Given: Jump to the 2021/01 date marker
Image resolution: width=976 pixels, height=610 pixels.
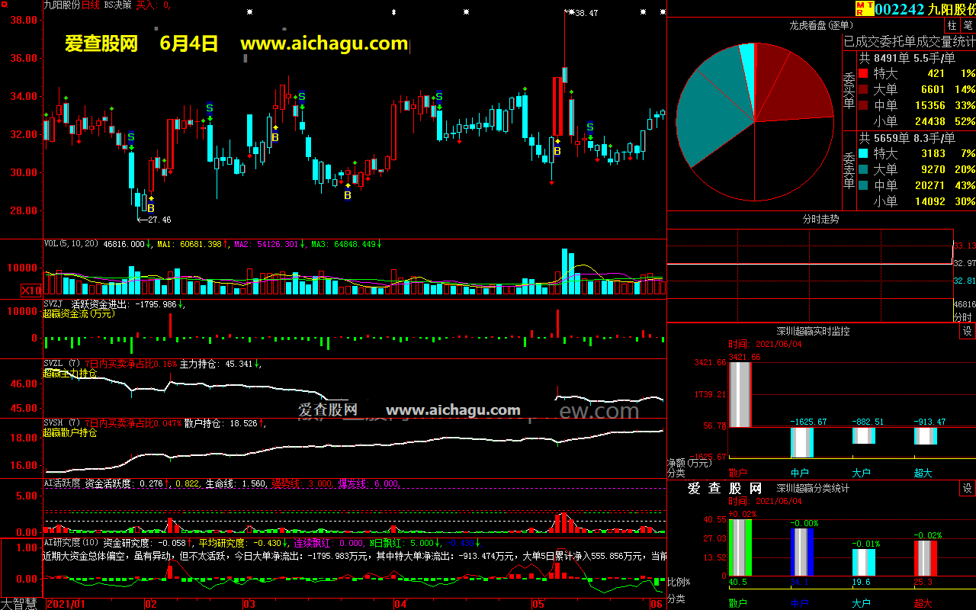Looking at the screenshot, I should [66, 604].
